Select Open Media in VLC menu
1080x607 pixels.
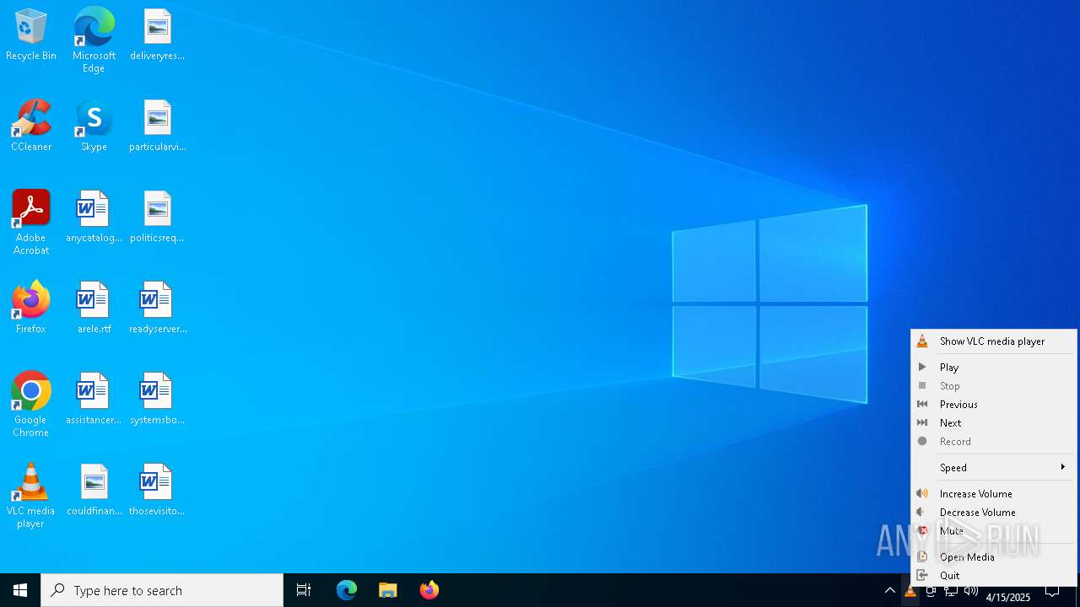994,557
